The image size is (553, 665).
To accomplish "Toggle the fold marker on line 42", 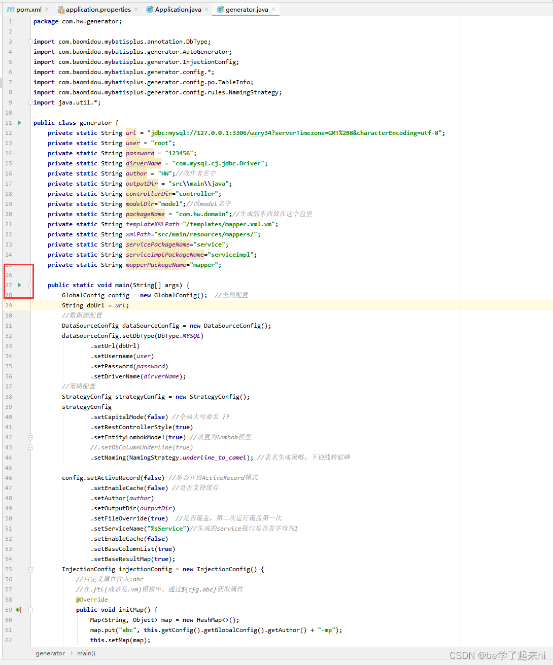I will [x=30, y=437].
